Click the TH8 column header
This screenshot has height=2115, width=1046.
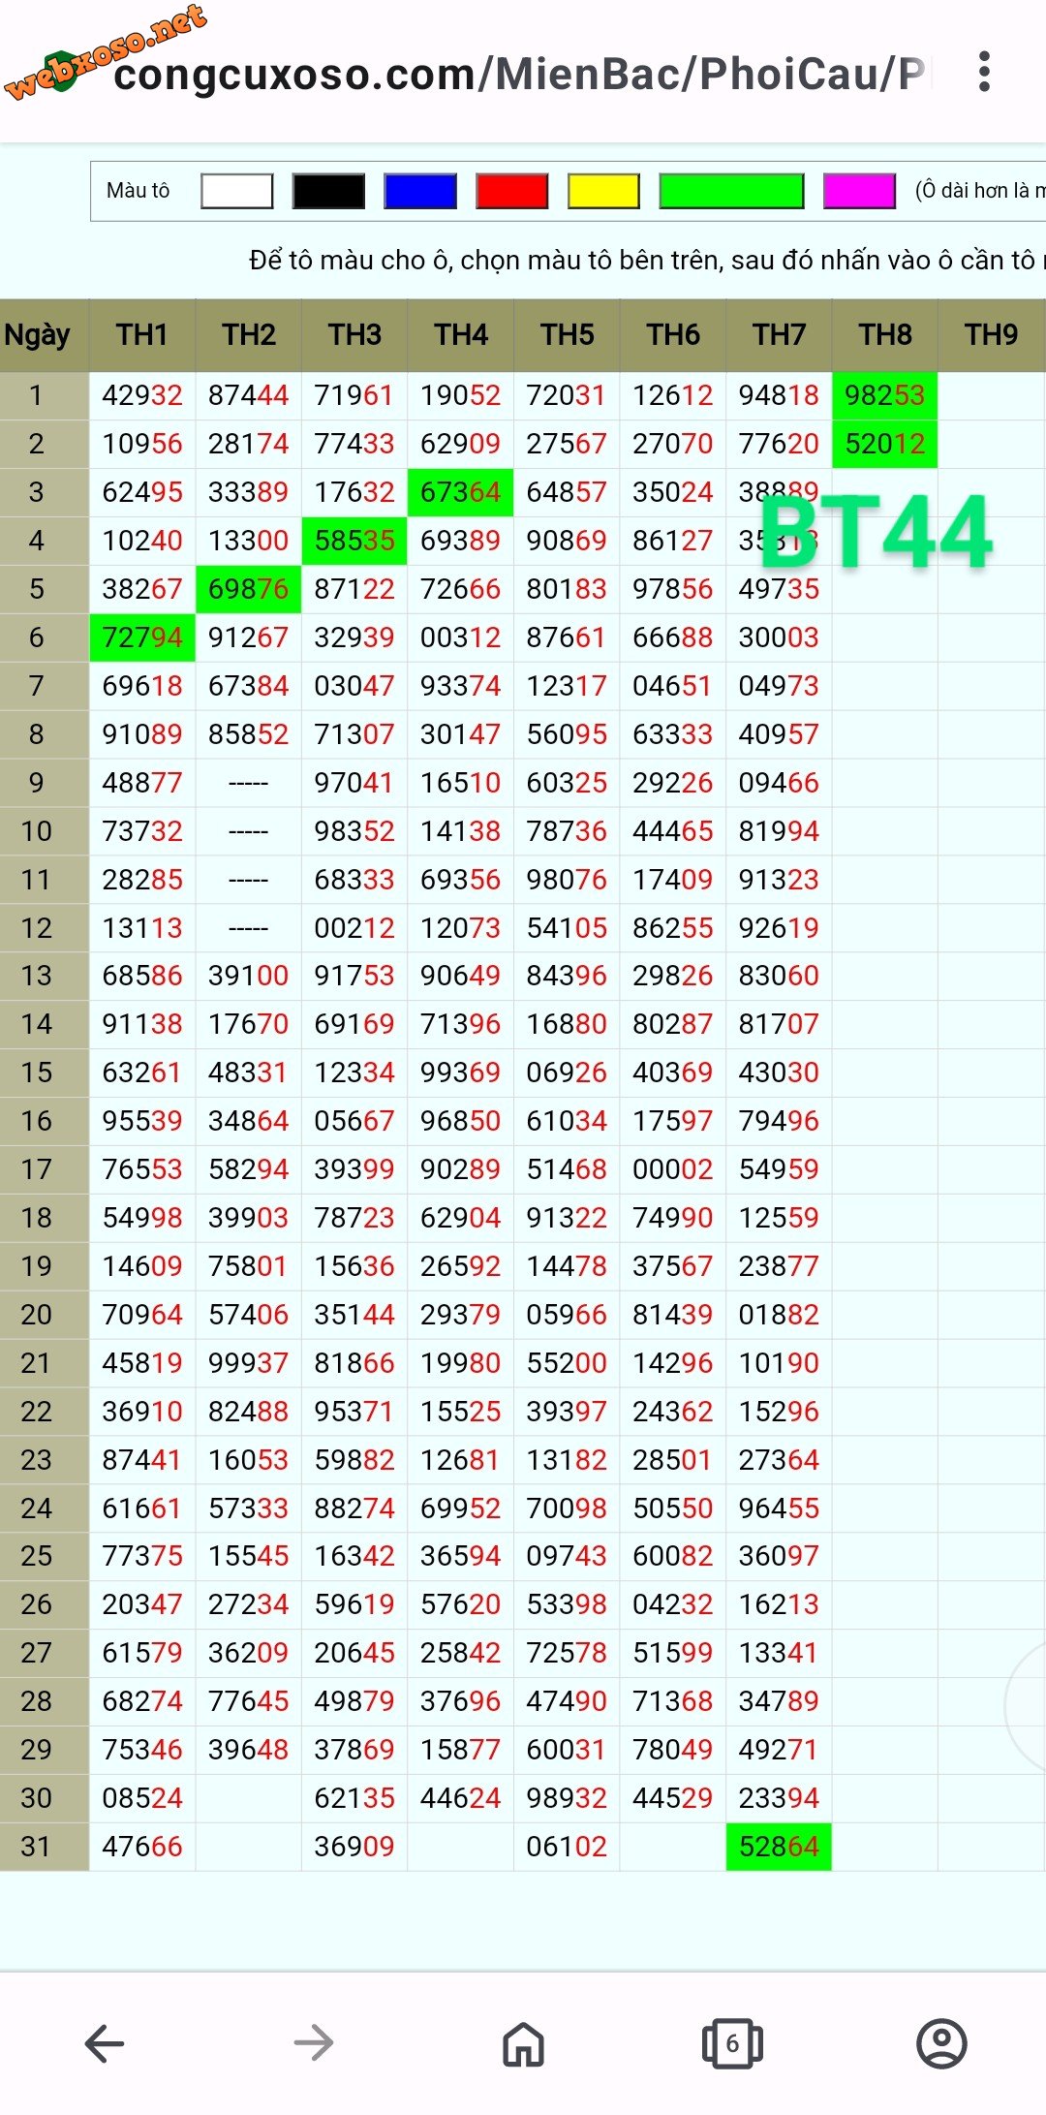click(885, 335)
